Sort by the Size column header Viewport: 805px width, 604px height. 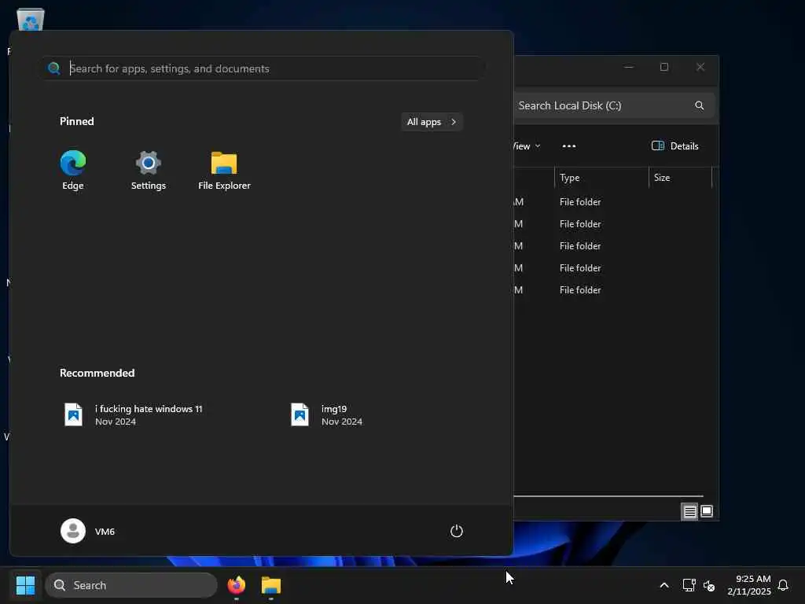coord(680,178)
